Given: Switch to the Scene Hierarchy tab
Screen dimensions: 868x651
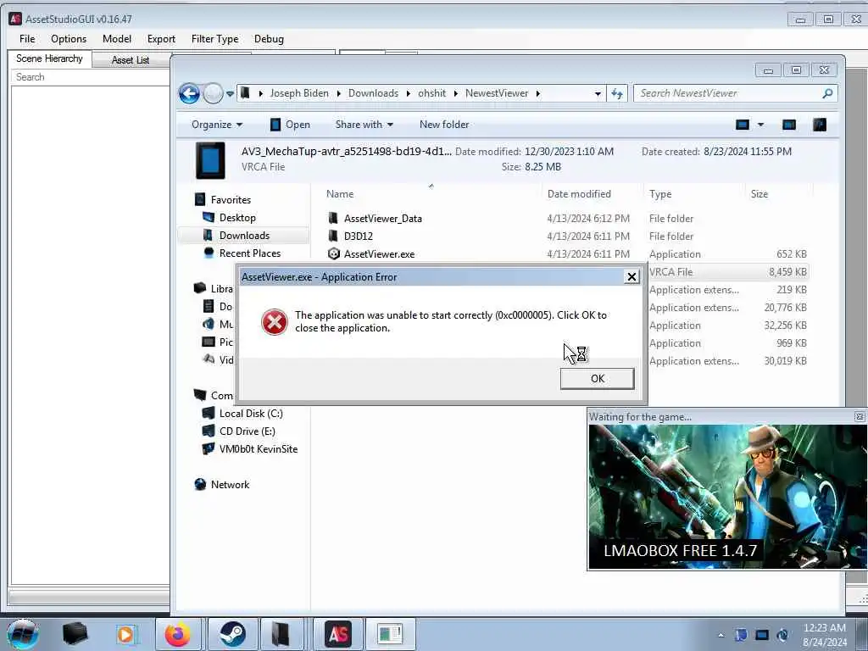Looking at the screenshot, I should [x=49, y=58].
